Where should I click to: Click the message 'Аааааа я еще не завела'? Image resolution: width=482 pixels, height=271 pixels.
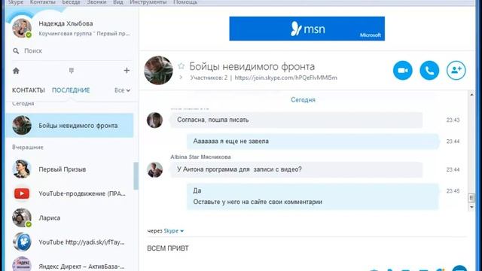pos(313,142)
